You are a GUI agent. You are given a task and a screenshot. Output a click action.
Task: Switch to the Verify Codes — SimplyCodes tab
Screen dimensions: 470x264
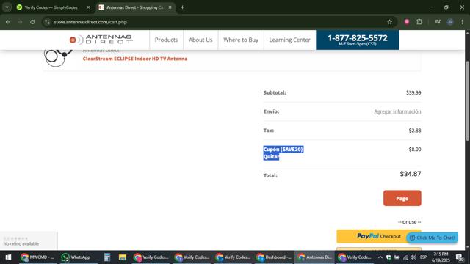click(x=51, y=7)
